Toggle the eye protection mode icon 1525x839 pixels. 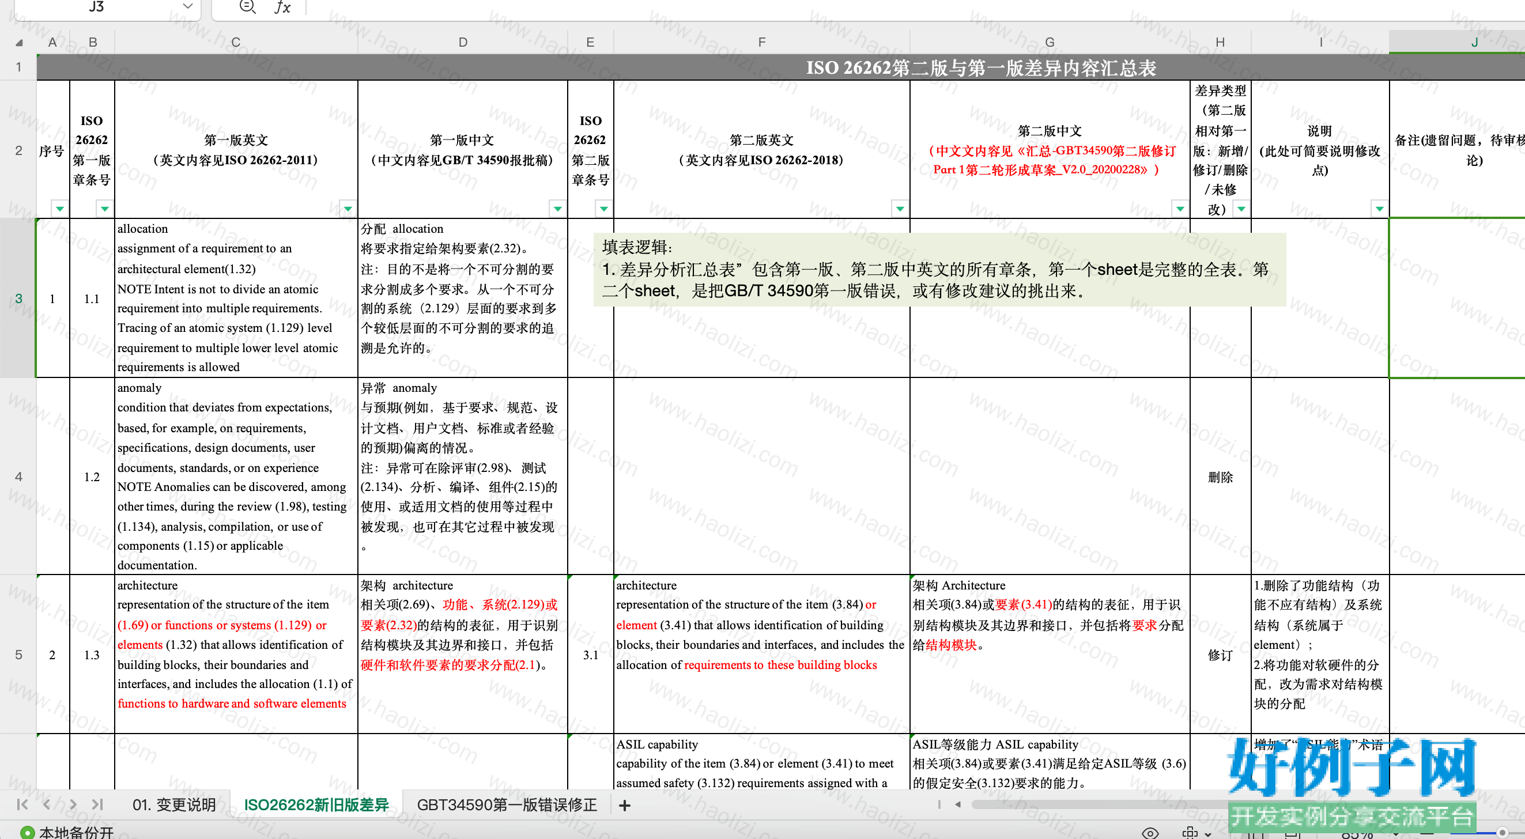point(1150,833)
